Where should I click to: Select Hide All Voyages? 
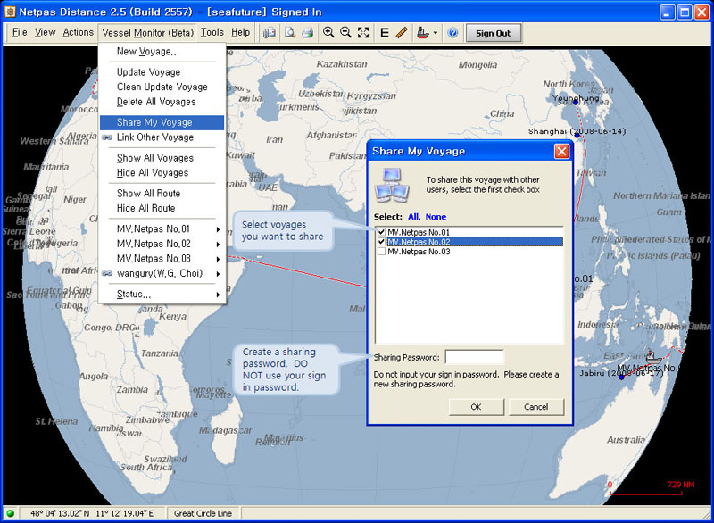[162, 173]
